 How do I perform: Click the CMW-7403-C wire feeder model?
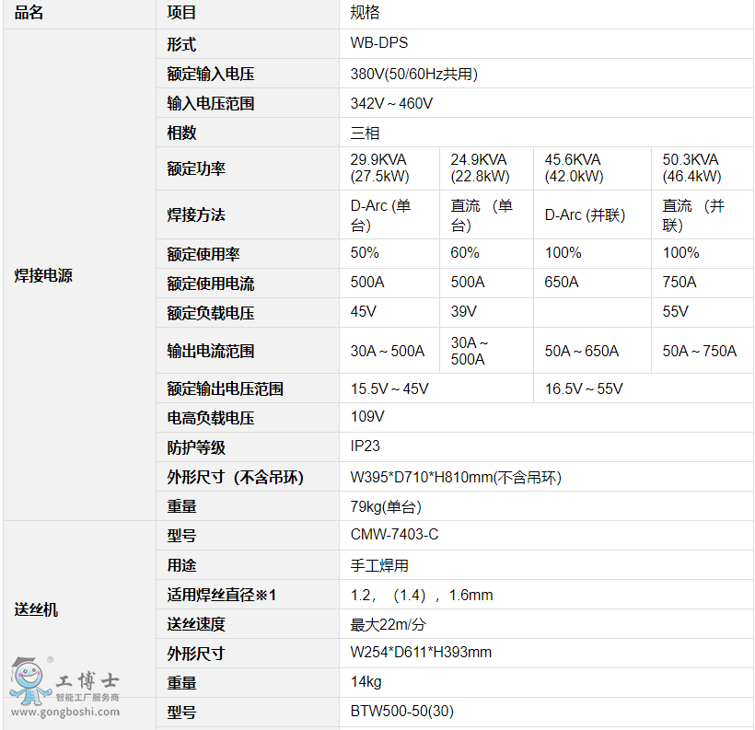coord(395,535)
